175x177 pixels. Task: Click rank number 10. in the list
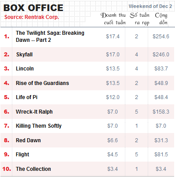[x=7, y=169]
